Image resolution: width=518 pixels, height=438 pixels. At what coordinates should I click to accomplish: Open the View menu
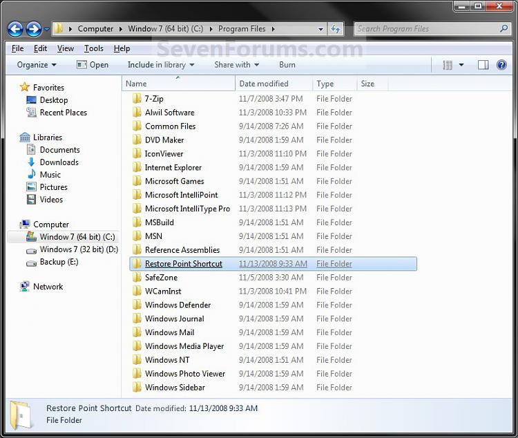click(x=66, y=48)
